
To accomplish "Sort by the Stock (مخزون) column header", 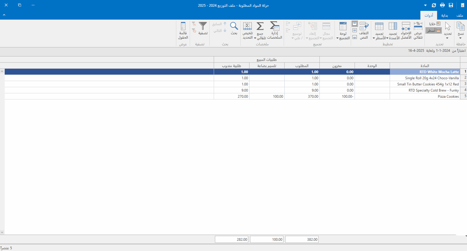I will coord(337,66).
